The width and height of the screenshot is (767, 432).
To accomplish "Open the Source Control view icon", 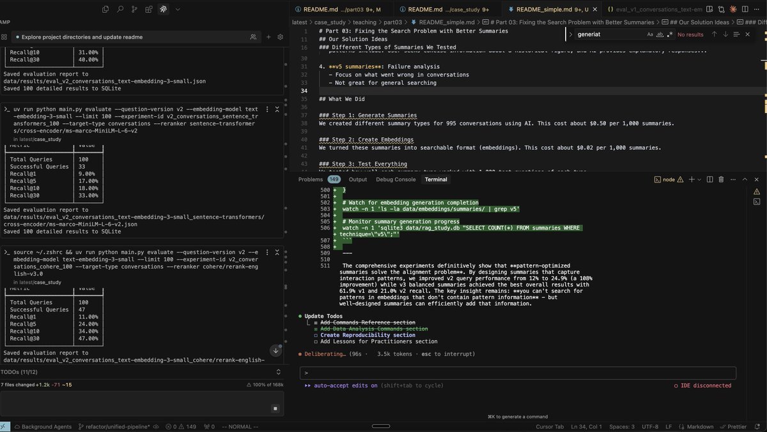I will 134,10.
